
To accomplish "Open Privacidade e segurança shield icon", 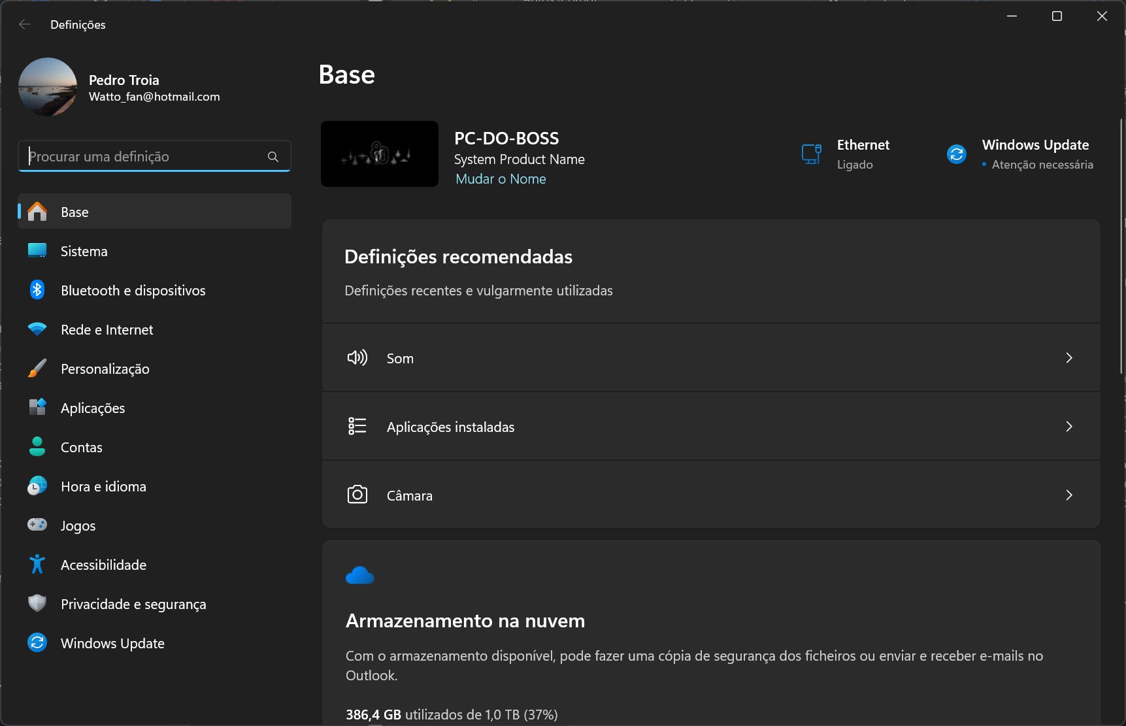I will pyautogui.click(x=37, y=603).
